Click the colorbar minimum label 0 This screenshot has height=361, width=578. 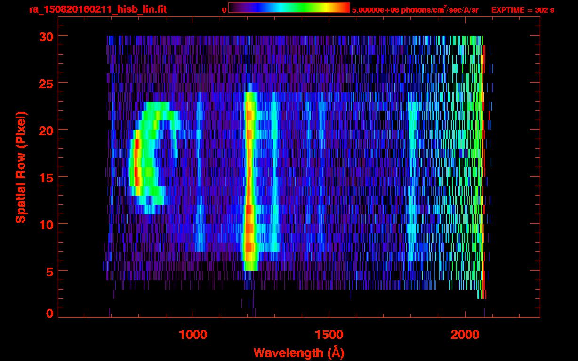pyautogui.click(x=224, y=10)
